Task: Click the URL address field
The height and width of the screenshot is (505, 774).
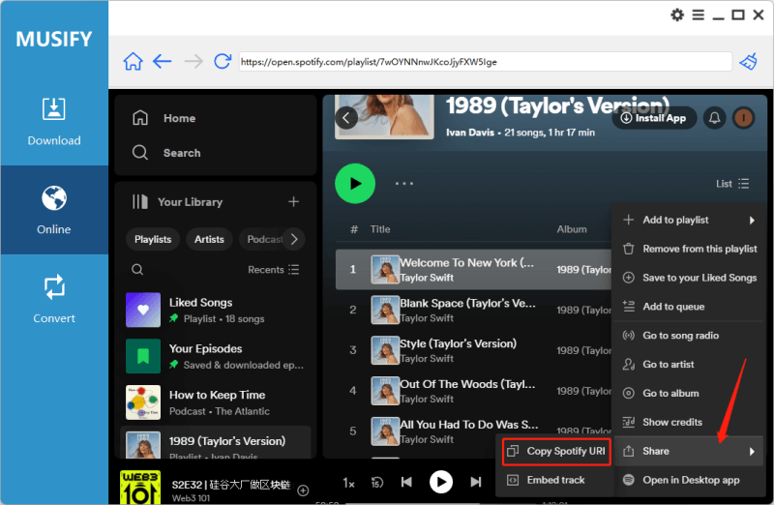Action: [x=484, y=62]
